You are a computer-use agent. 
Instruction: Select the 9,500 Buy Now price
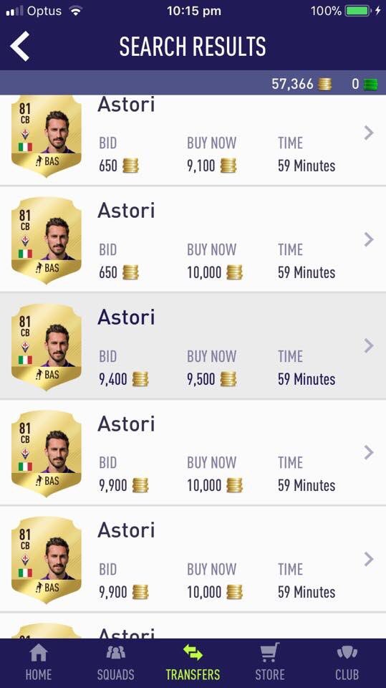[201, 379]
